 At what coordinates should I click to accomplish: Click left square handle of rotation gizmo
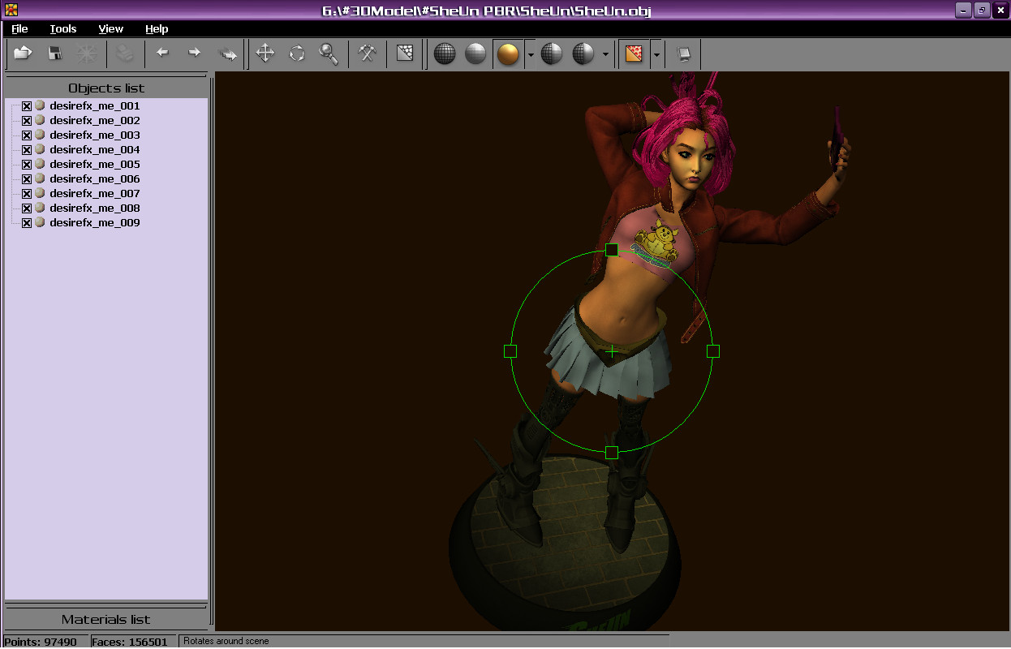[x=510, y=351]
